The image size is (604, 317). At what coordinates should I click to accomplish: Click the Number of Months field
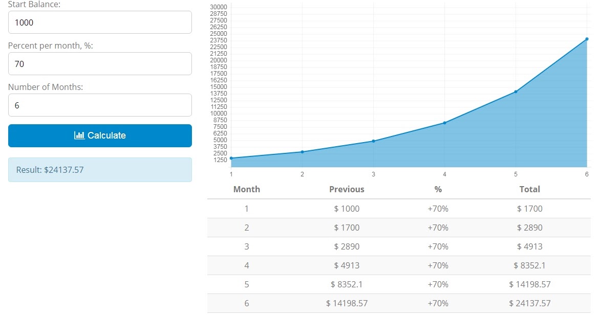(x=100, y=105)
